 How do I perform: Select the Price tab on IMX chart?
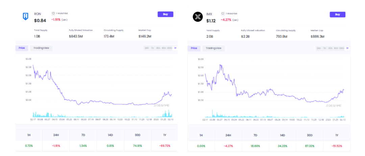[194, 48]
